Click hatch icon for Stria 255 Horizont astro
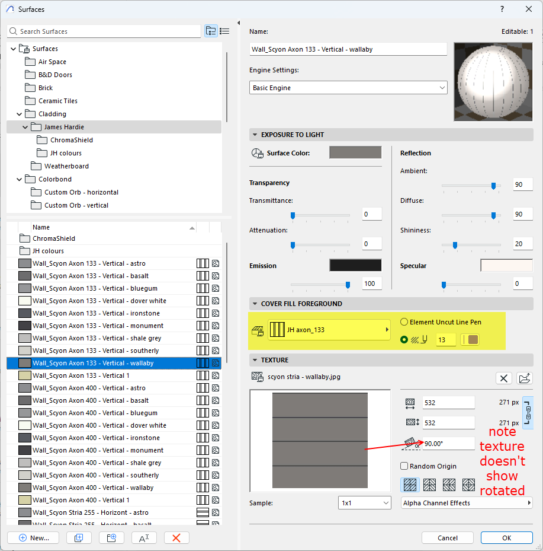Image resolution: width=543 pixels, height=551 pixels. (x=203, y=512)
